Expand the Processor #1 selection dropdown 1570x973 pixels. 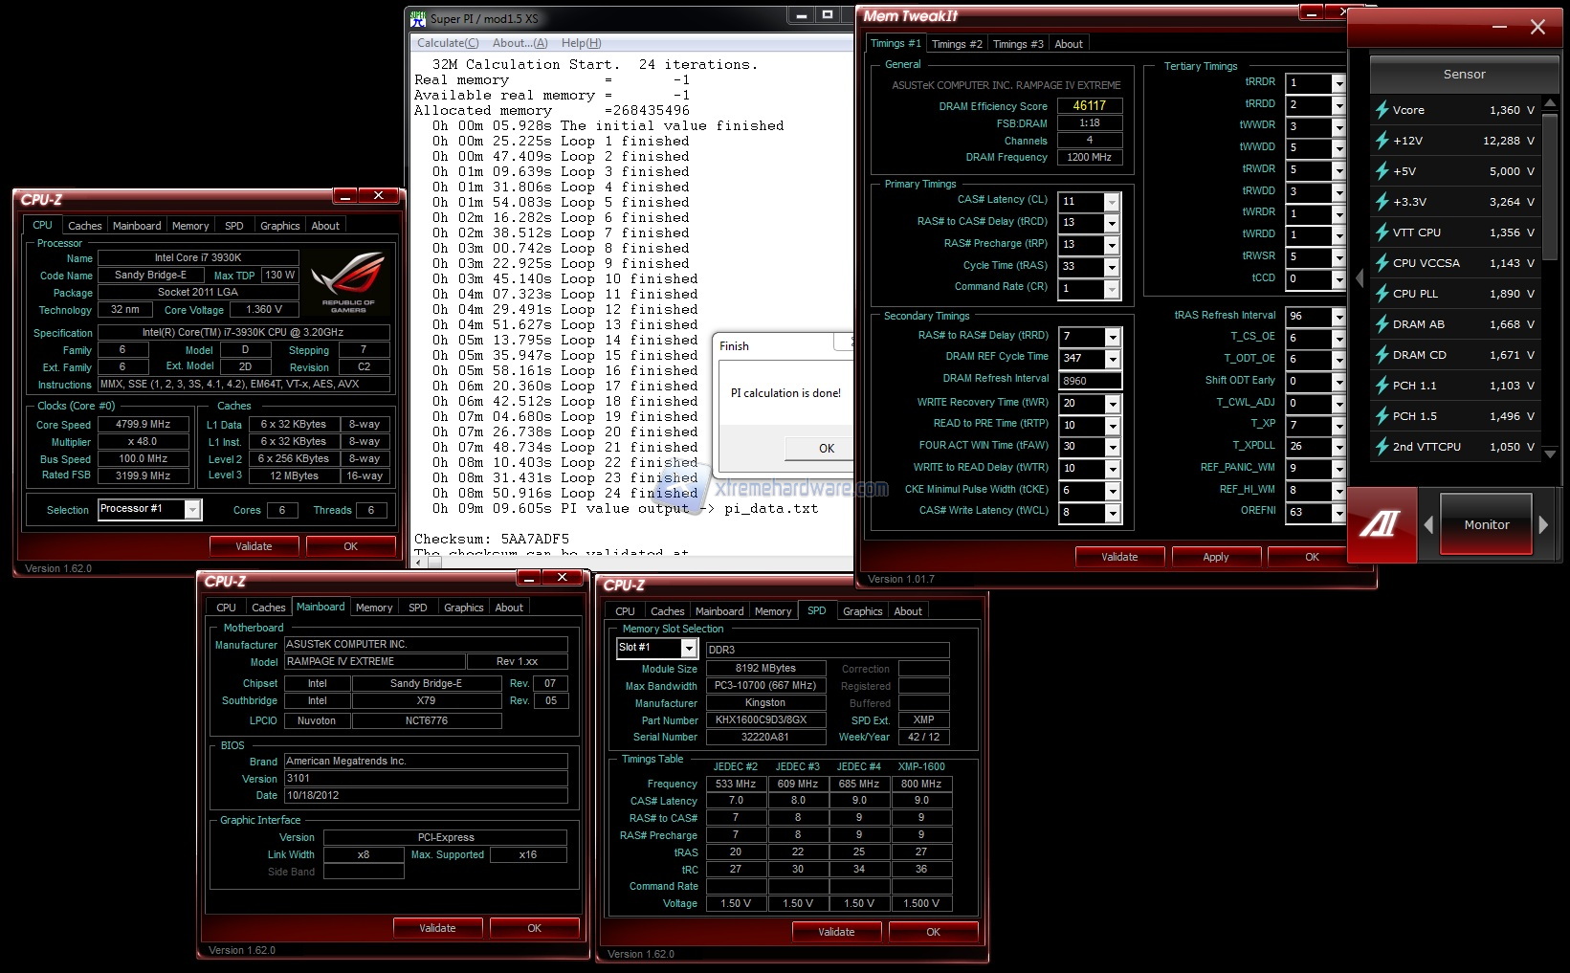click(x=192, y=510)
